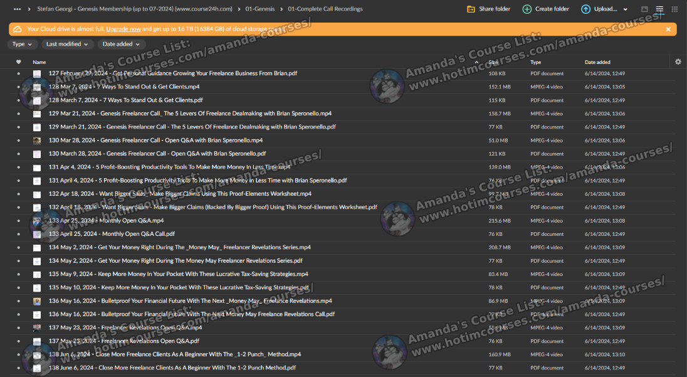This screenshot has height=377, width=687.
Task: Open the Type filter dropdown
Action: (x=22, y=44)
